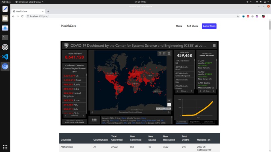Open the Lancet article Here link

click(124, 118)
